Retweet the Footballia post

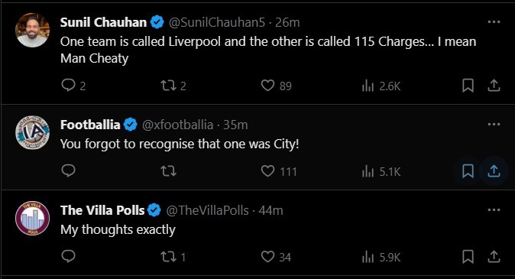point(168,171)
